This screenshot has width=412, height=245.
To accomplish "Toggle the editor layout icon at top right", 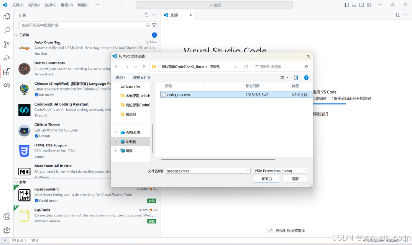I will pos(398,15).
